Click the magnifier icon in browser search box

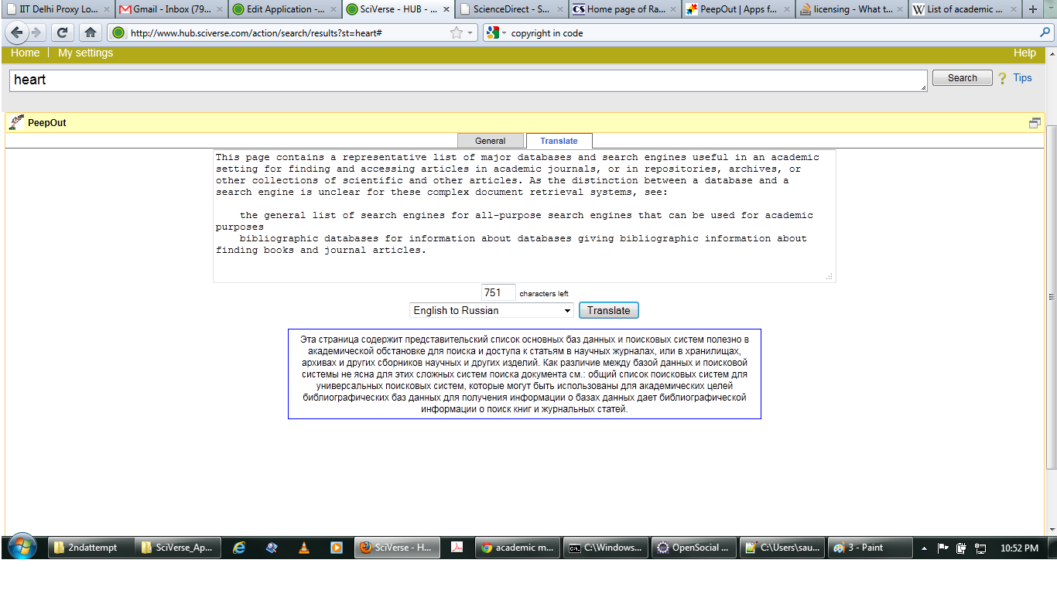click(x=1045, y=32)
